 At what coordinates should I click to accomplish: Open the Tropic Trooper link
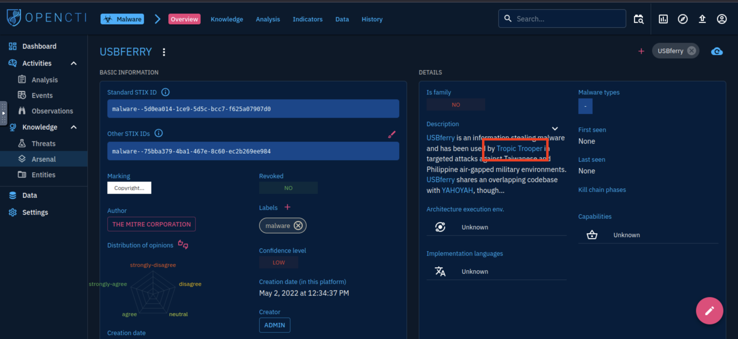coord(519,148)
